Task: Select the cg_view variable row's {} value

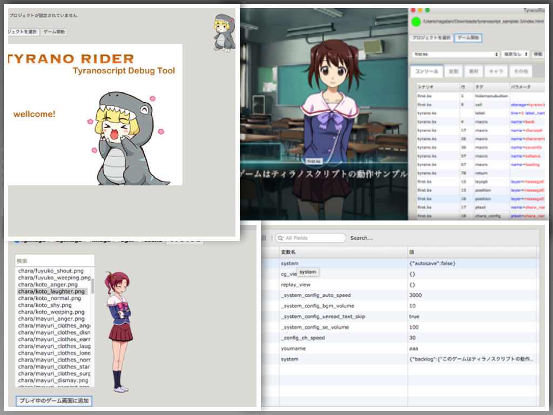Action: point(412,274)
